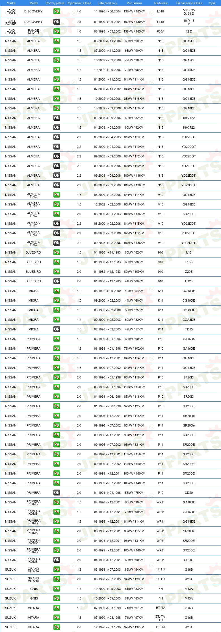The height and width of the screenshot is (632, 221).
Task: Click petrol icon in Vitara ET, TA, TD row
Action: [57, 618]
